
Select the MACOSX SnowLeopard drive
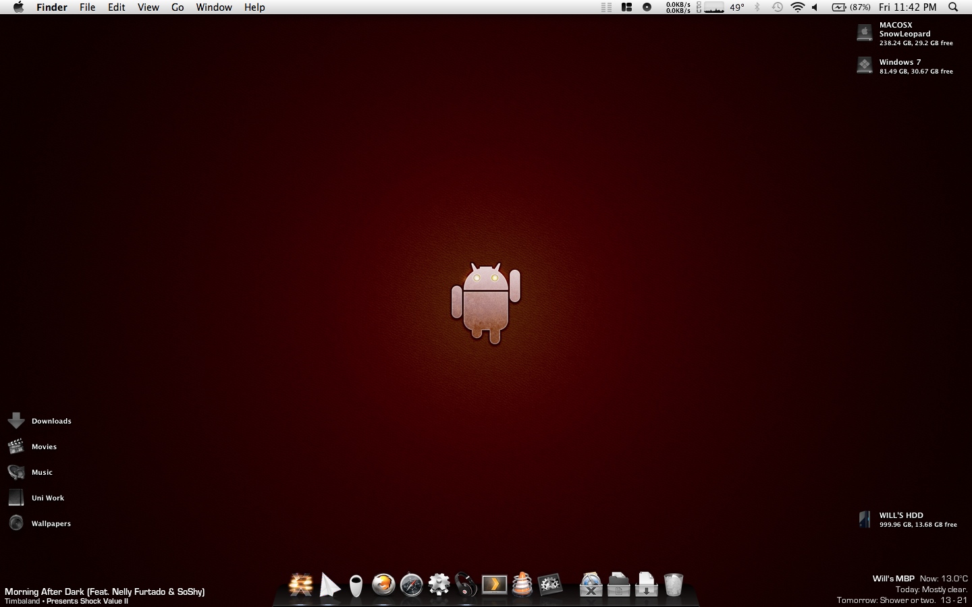coord(905,34)
